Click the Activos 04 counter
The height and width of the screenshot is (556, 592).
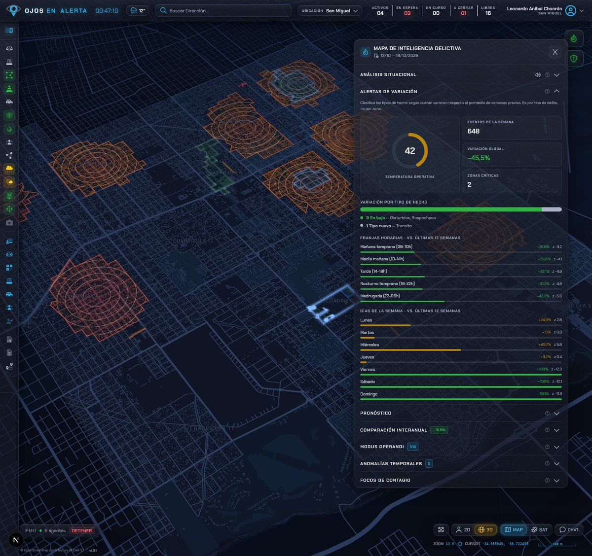pyautogui.click(x=380, y=10)
